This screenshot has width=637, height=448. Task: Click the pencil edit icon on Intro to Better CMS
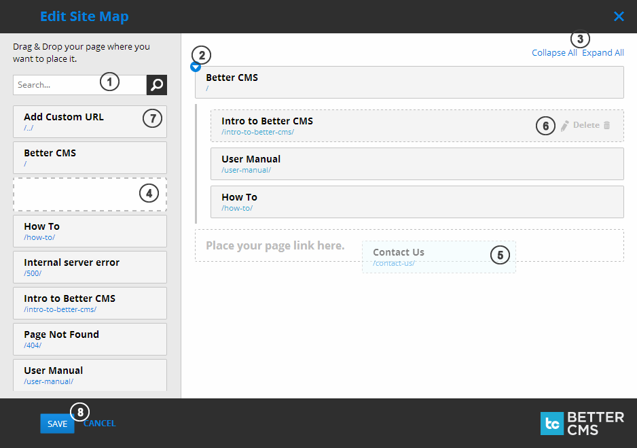point(565,126)
